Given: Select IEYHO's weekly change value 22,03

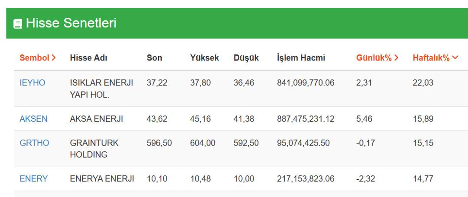Looking at the screenshot, I should [422, 83].
